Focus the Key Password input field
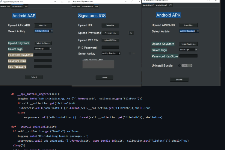Viewport: 225px width, 150px height. [x=43, y=66]
